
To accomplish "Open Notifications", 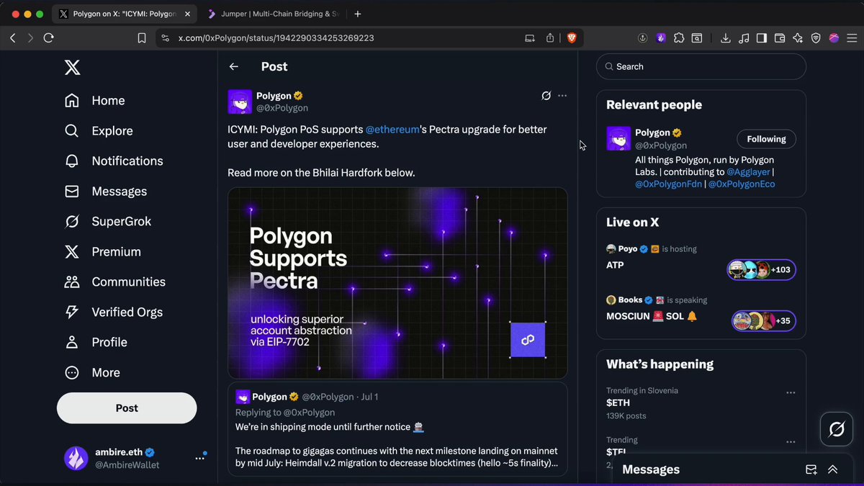I will [114, 161].
